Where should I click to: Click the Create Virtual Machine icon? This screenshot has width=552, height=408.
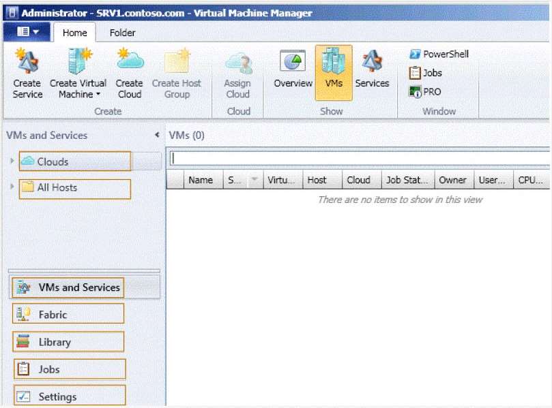80,61
